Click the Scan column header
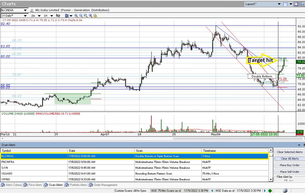Screen dimensions: 305x193 (168, 151)
